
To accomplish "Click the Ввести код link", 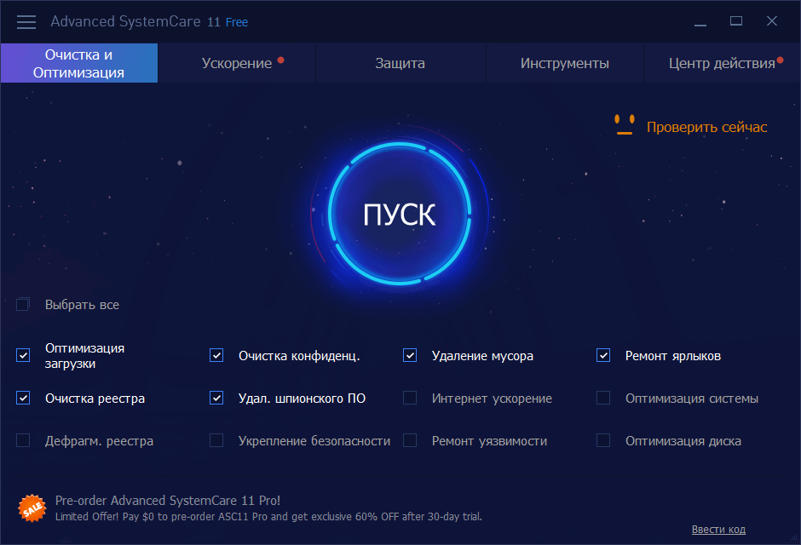I will [718, 530].
